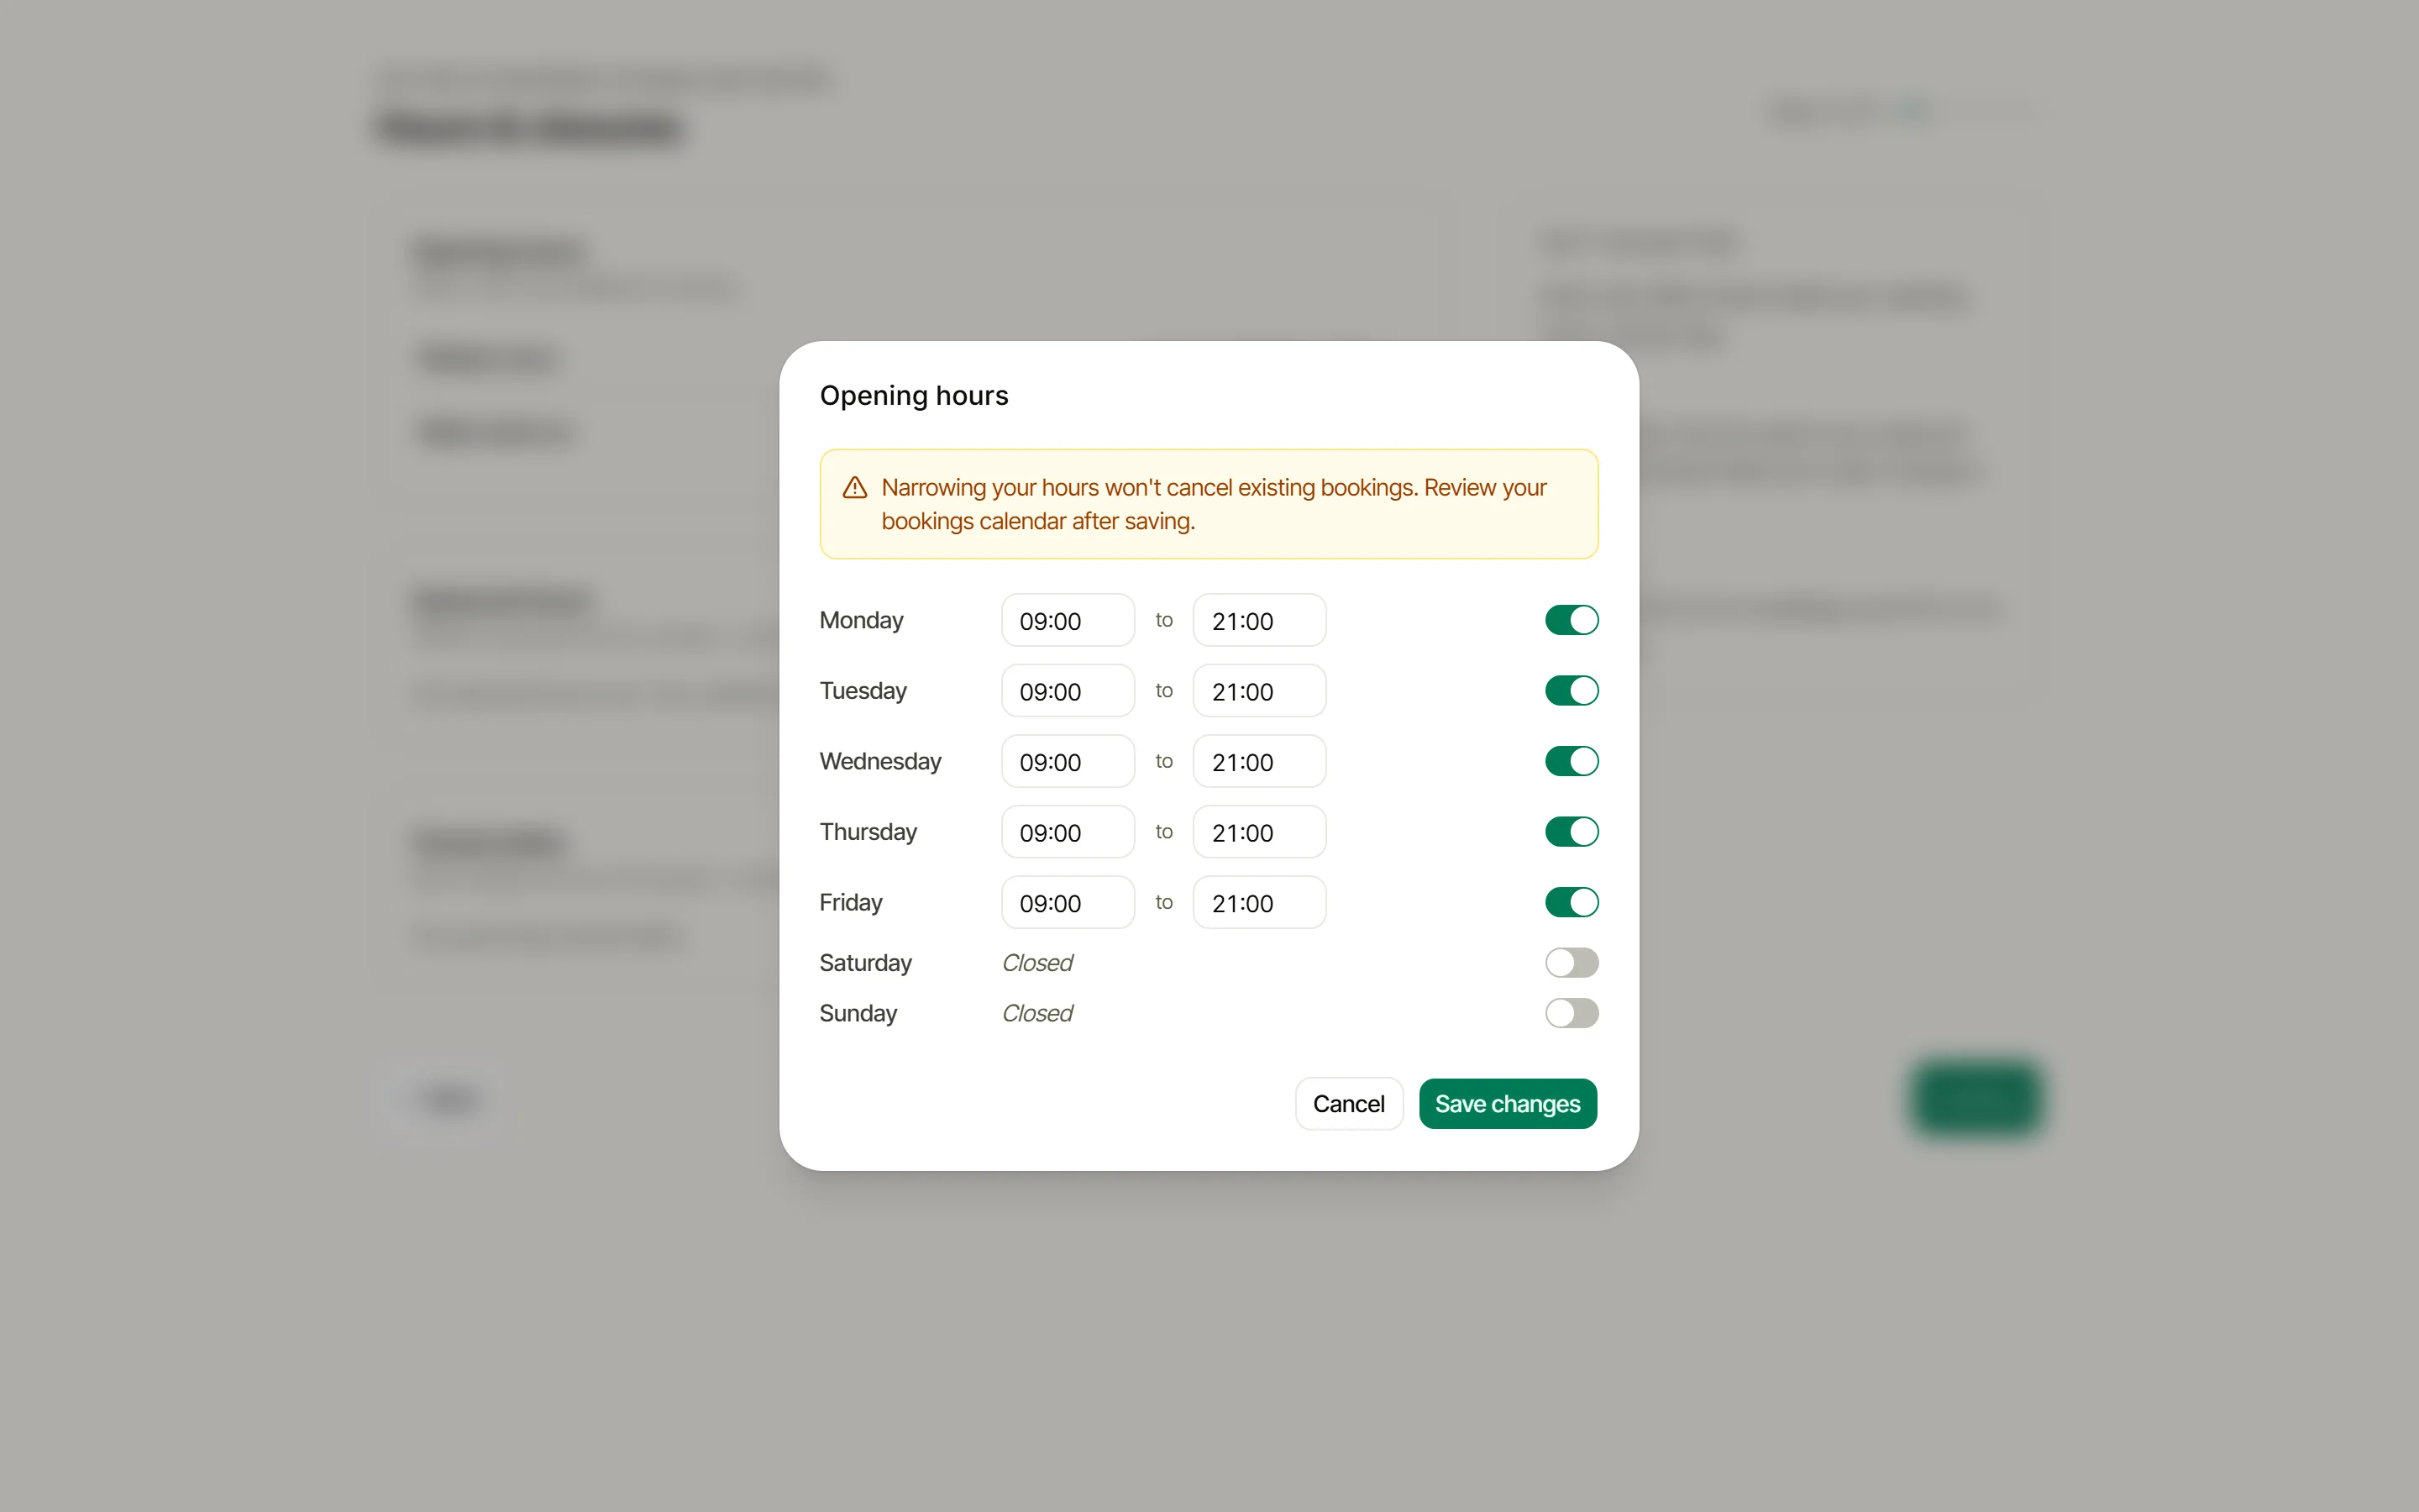Focus Thursday's opening time field
The height and width of the screenshot is (1512, 2419).
click(x=1068, y=832)
